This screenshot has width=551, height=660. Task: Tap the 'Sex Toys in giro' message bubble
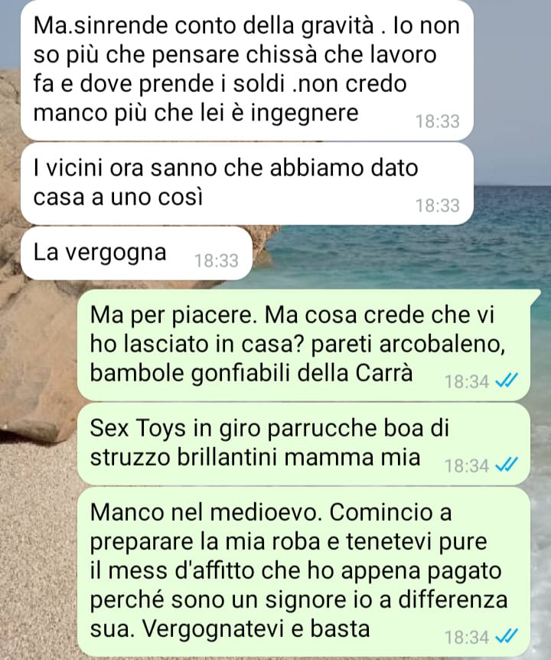pyautogui.click(x=304, y=444)
